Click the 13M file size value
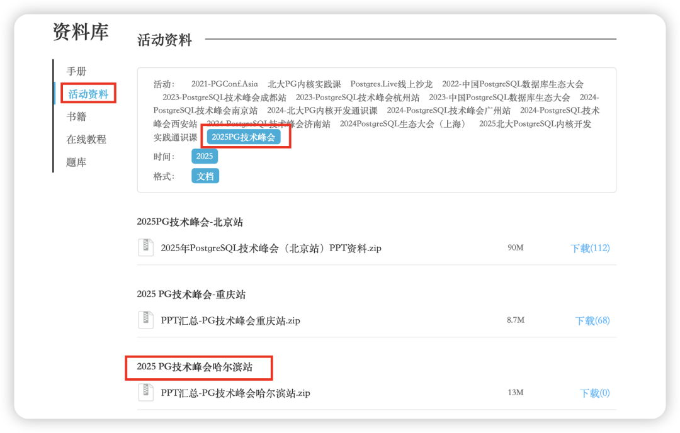Viewport: 680px width, 433px height. (516, 392)
